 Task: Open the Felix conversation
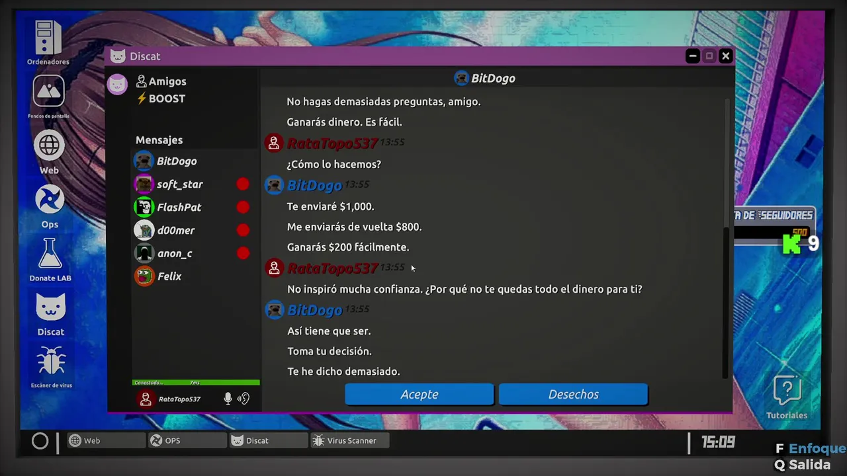coord(195,276)
